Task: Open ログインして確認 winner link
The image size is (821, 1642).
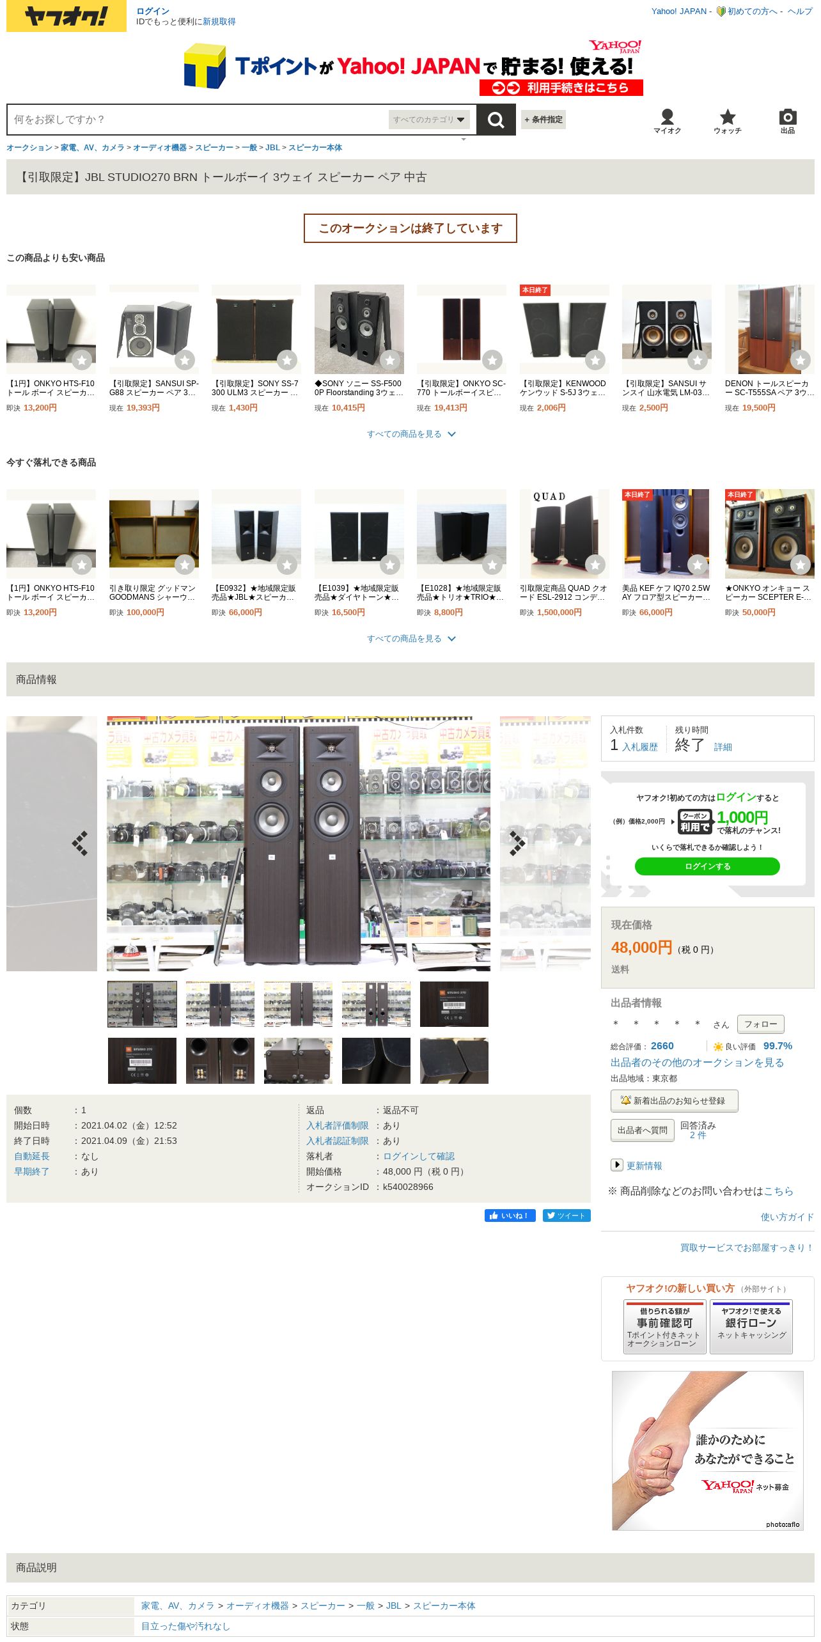Action: pos(419,1156)
